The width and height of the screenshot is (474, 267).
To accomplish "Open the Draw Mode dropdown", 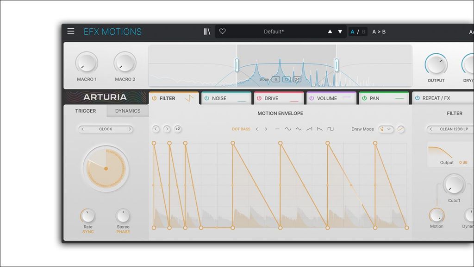I will coord(386,129).
